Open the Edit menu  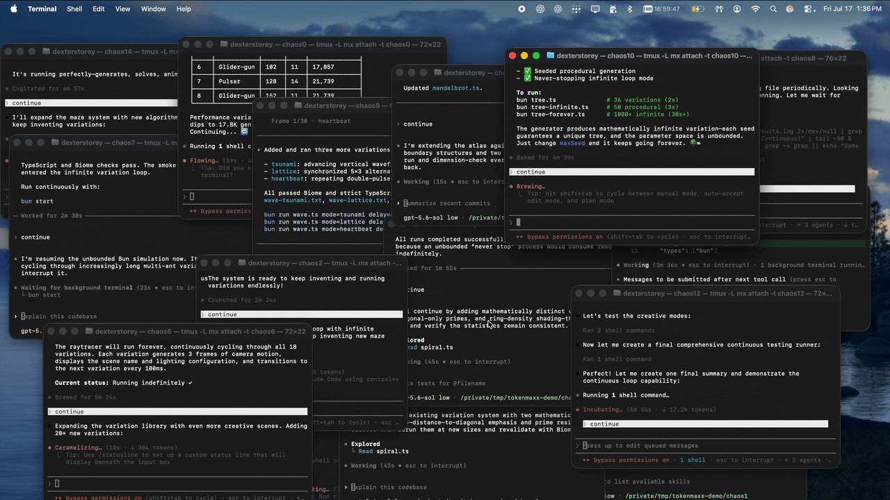99,9
